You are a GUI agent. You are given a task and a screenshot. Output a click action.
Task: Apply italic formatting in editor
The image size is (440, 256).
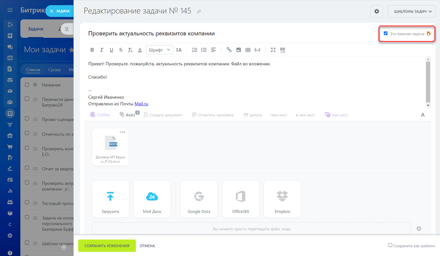(102, 50)
